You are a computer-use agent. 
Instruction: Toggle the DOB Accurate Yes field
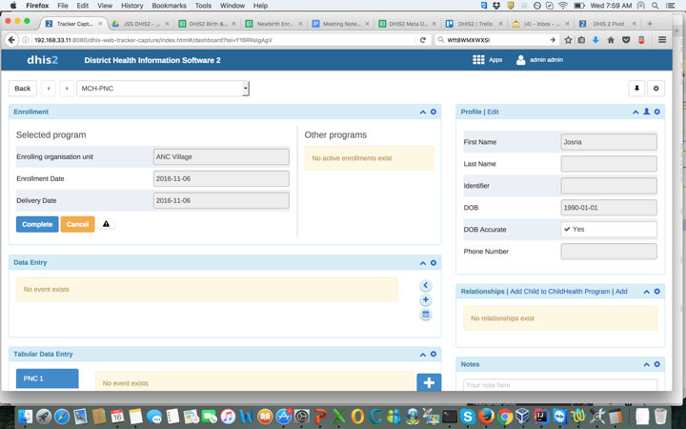coord(608,230)
